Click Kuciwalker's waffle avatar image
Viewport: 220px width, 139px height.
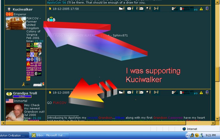pos(16,23)
